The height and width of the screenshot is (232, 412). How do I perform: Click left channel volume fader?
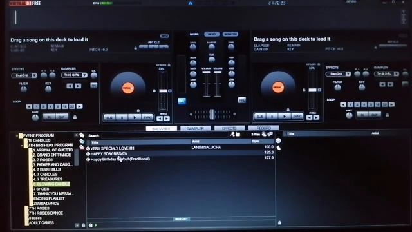tap(206, 72)
